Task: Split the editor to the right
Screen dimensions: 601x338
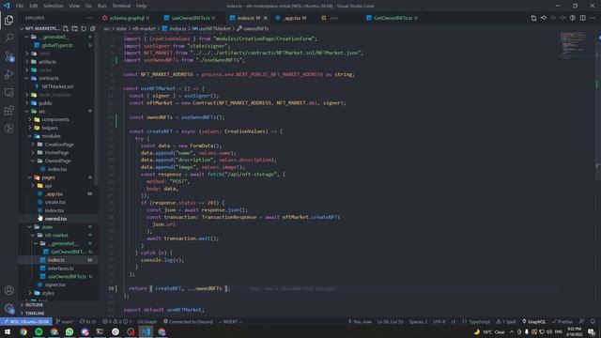Action: [x=582, y=18]
